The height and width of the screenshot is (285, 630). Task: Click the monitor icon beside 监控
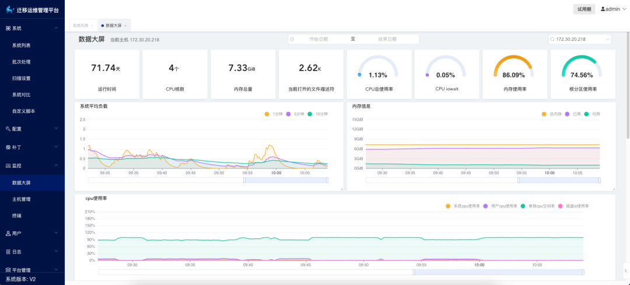click(x=8, y=166)
